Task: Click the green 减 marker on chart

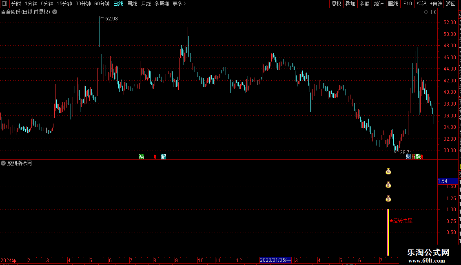Action: click(142, 157)
